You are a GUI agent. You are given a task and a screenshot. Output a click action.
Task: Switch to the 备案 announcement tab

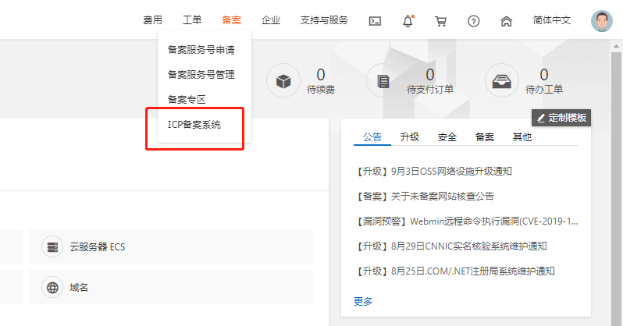click(x=484, y=137)
